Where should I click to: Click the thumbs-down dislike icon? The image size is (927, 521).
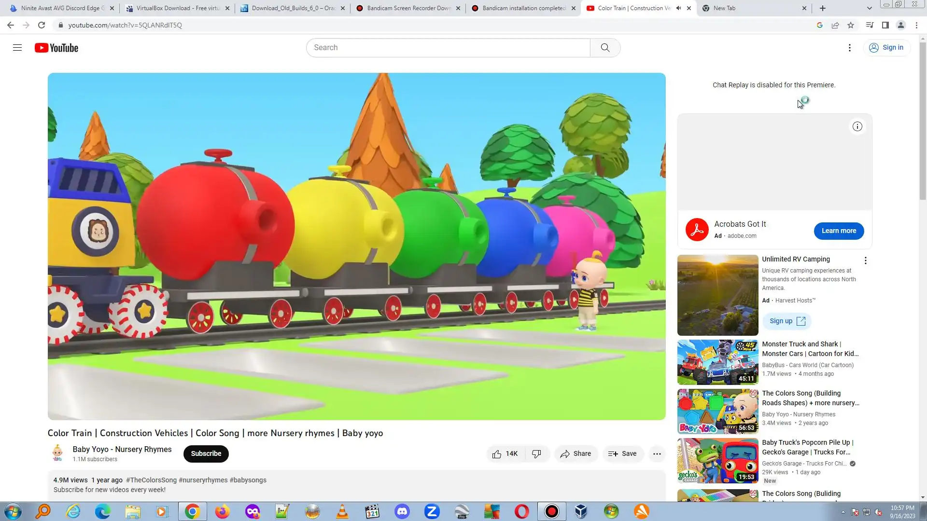click(536, 454)
